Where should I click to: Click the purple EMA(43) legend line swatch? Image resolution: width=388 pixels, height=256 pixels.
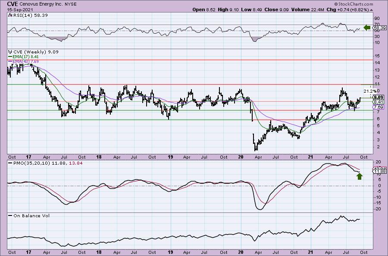(10, 61)
